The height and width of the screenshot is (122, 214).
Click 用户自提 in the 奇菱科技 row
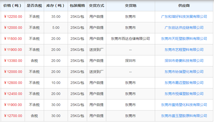click(96, 61)
